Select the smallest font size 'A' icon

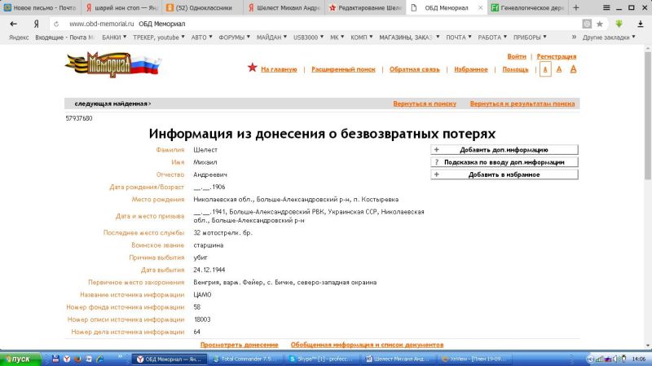coord(545,69)
